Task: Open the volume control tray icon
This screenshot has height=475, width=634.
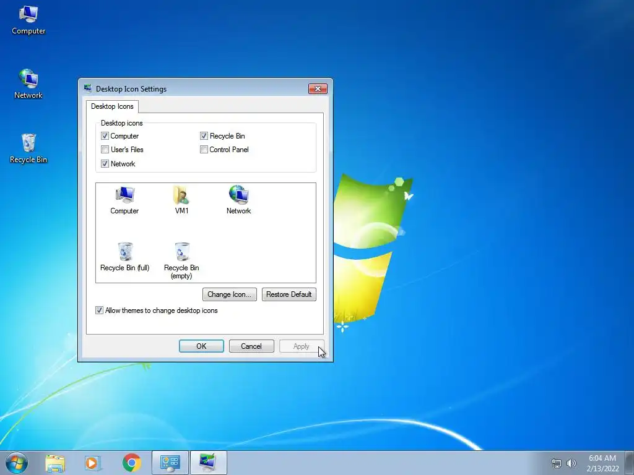Action: point(571,463)
